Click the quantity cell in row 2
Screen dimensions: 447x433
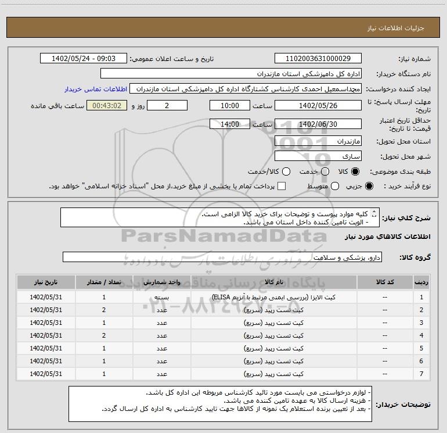pyautogui.click(x=104, y=310)
